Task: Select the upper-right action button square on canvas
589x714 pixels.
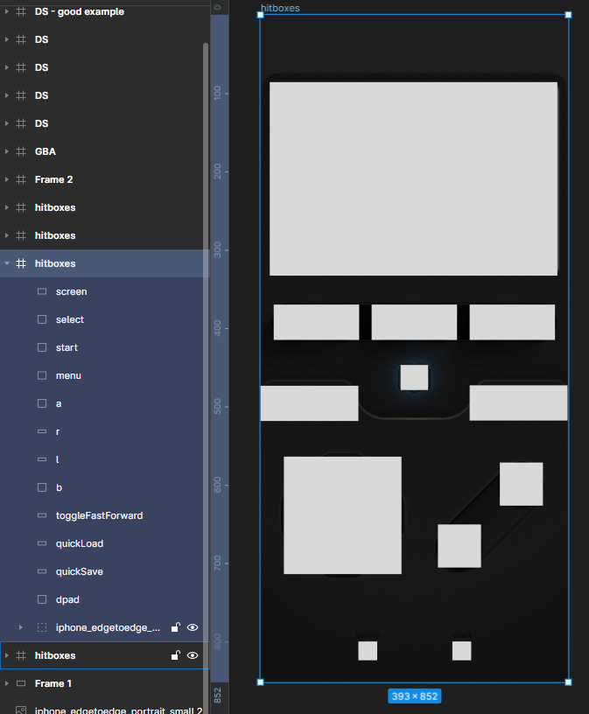Action: click(521, 484)
